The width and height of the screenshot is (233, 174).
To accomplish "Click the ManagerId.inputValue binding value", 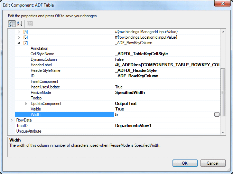I will click(x=146, y=32).
